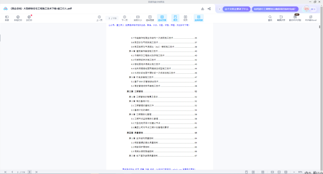Toggle continuous reading (连续阅读) mode
The image size is (323, 174).
[x=199, y=18]
